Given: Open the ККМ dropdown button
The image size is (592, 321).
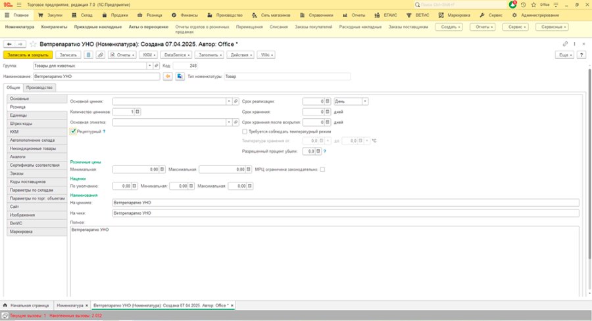Looking at the screenshot, I should coord(149,55).
